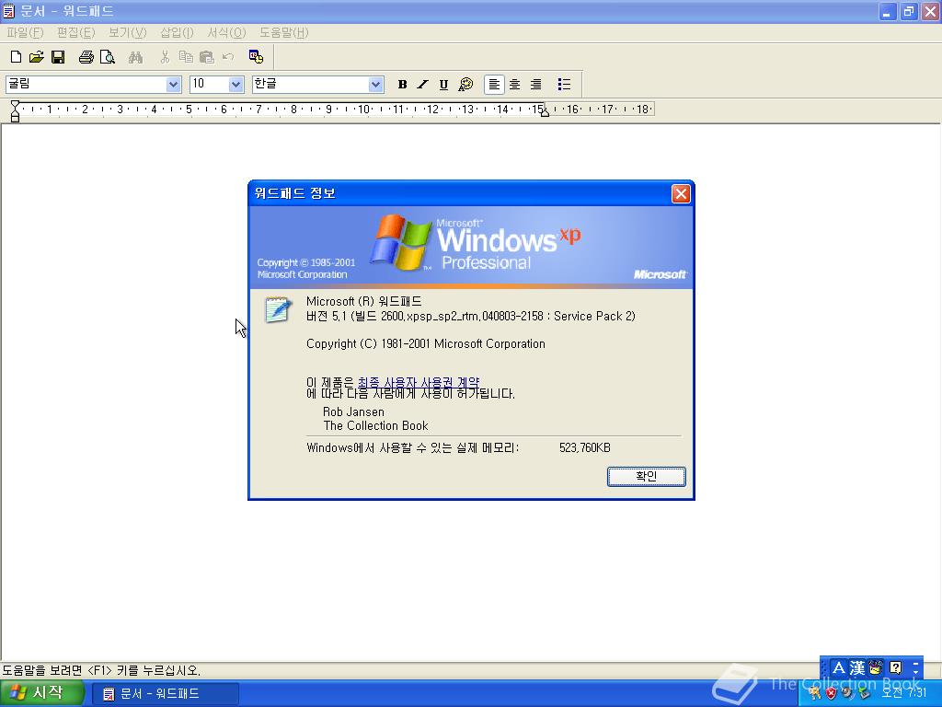Open Print Preview from the toolbar
Image resolution: width=942 pixels, height=707 pixels.
(107, 57)
